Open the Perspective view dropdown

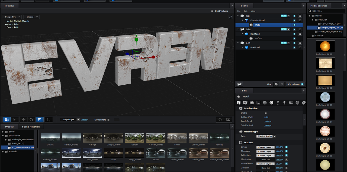click(12, 17)
